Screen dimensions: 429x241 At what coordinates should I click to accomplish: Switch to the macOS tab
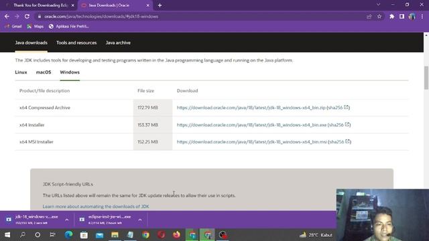click(x=44, y=72)
